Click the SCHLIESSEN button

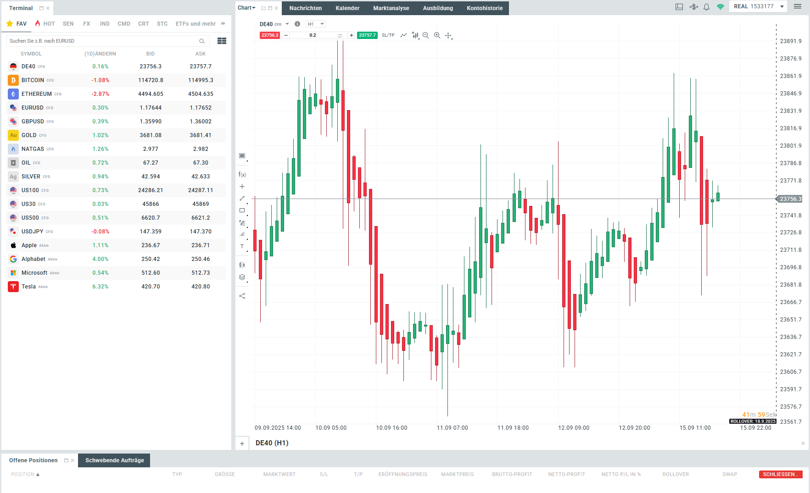781,474
